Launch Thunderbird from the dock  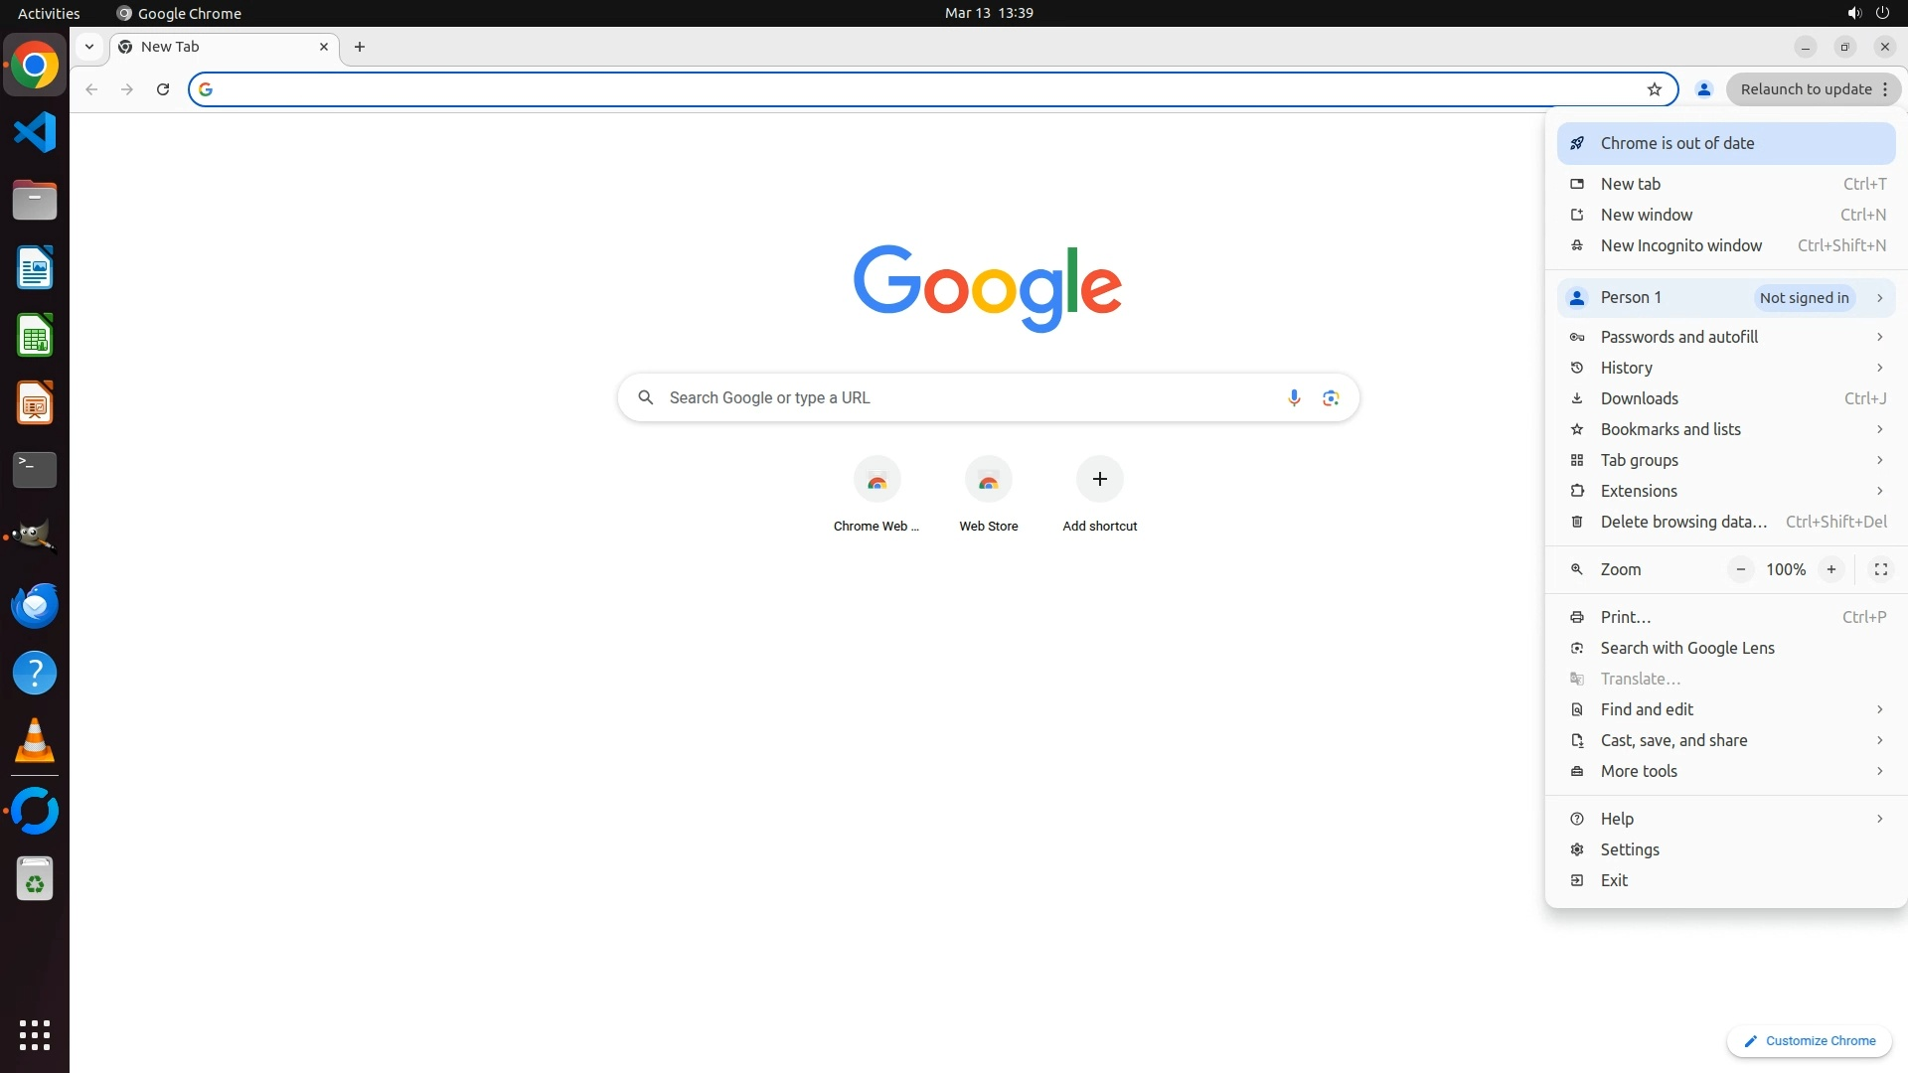pyautogui.click(x=35, y=605)
